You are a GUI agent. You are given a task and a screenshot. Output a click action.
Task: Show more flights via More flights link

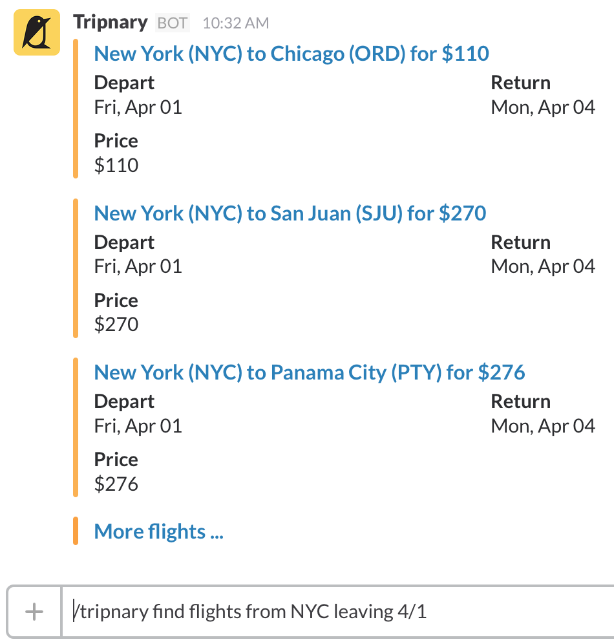point(159,531)
